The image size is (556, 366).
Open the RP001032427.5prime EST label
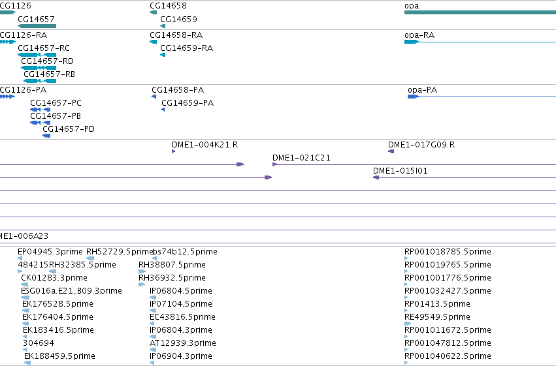click(448, 291)
